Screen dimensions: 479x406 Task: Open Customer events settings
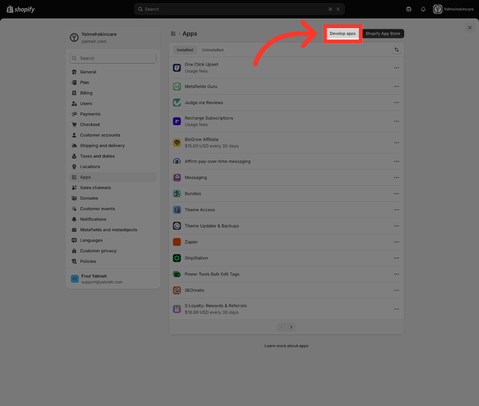[113, 209]
